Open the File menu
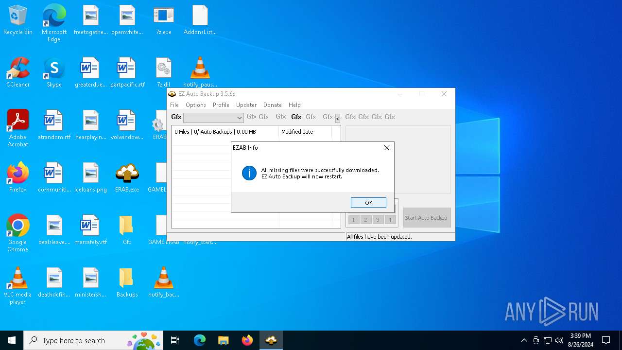Image resolution: width=622 pixels, height=350 pixels. (174, 105)
